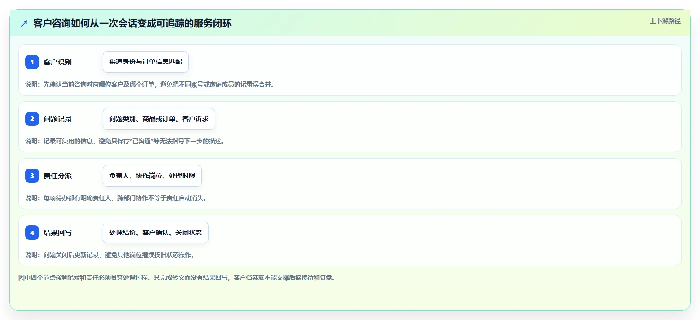The height and width of the screenshot is (320, 700).
Task: Click the 处理结论、客户确认、关闭状态 chip
Action: point(156,232)
